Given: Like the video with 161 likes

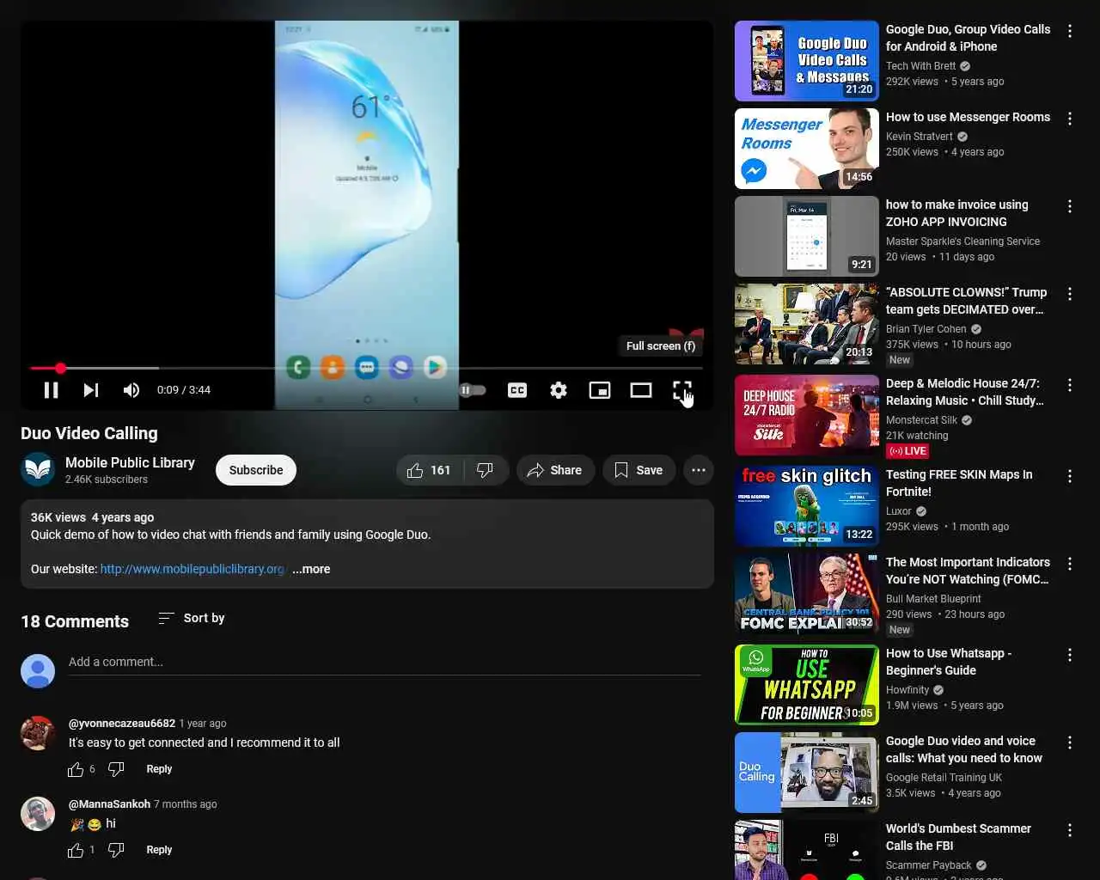Looking at the screenshot, I should coord(430,470).
